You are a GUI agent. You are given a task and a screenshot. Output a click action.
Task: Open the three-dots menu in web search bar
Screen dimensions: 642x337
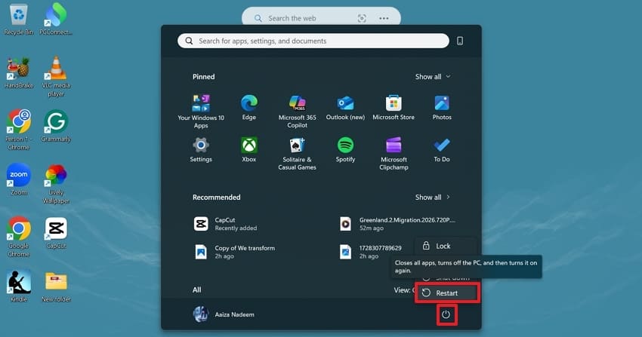tap(384, 18)
